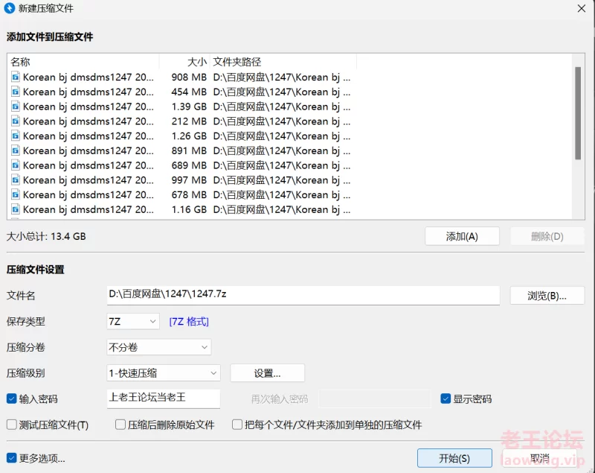Toggle the 更多选项... checkbox
The width and height of the screenshot is (595, 473).
pos(11,458)
